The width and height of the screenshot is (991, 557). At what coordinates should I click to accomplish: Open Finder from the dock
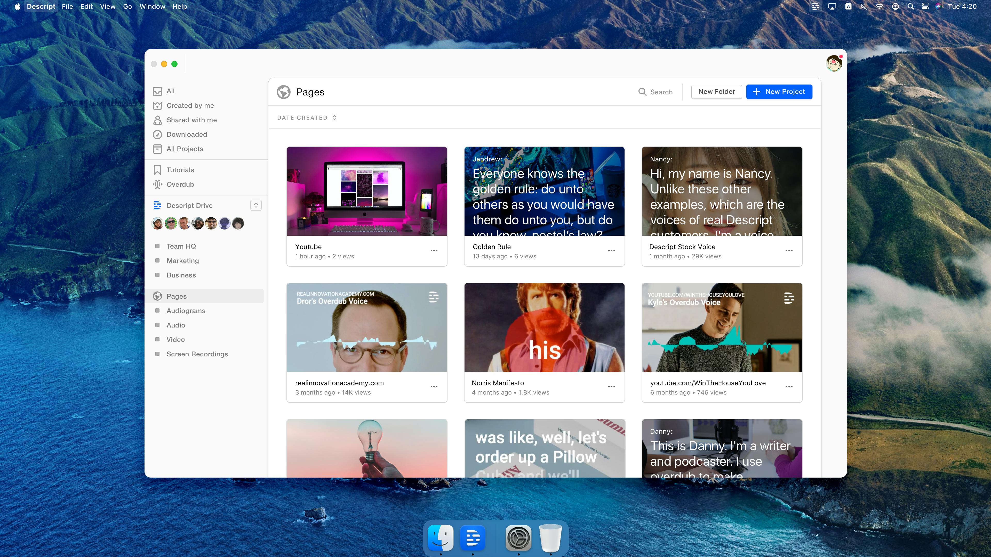pyautogui.click(x=441, y=538)
